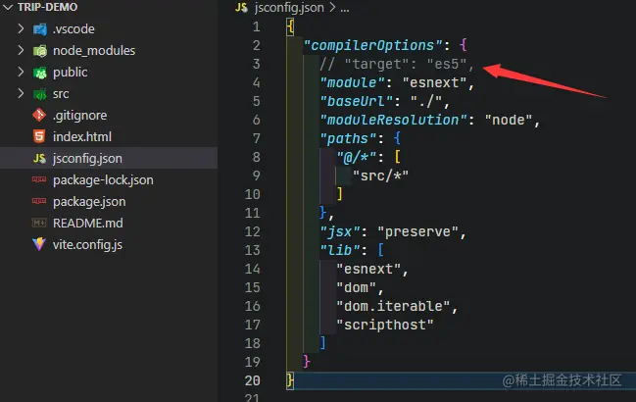Click the "node" value text
Image resolution: width=636 pixels, height=402 pixels.
coord(509,120)
